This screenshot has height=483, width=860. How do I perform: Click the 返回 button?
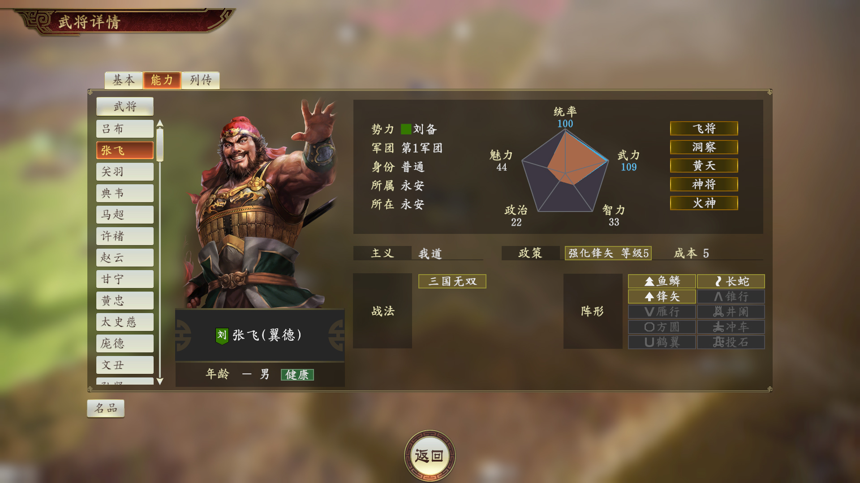[x=430, y=456]
